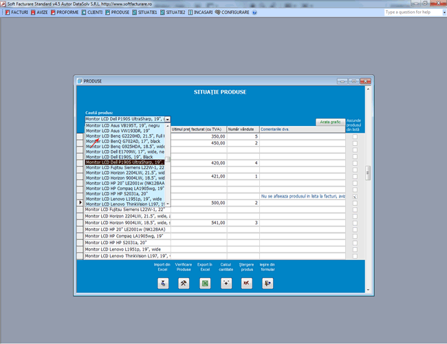Tick hide checkbox for the 350,00 row
Screen dimensions: 447x344
355,137
